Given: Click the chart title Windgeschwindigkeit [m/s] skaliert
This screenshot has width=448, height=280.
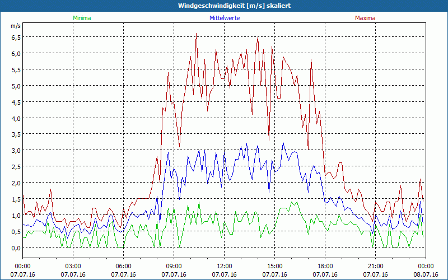Looking at the screenshot, I should point(234,6).
